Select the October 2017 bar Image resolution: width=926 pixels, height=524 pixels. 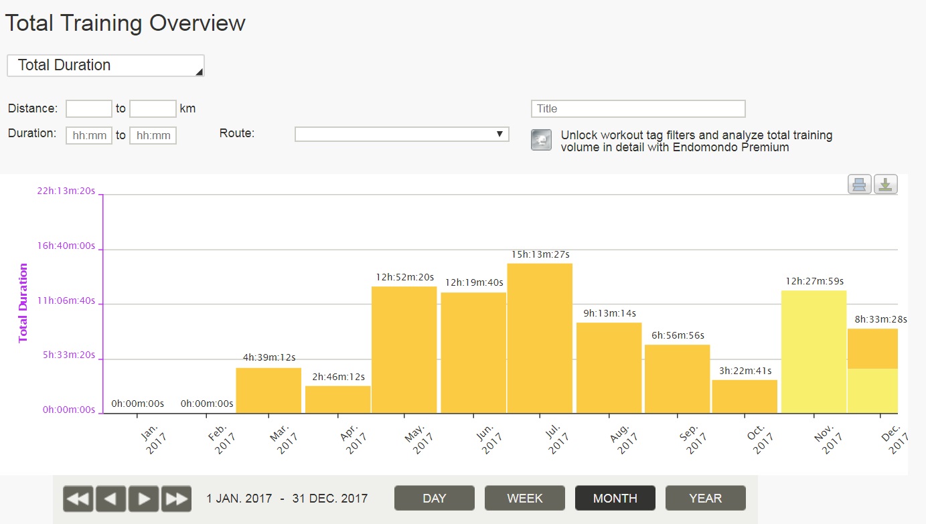click(745, 397)
